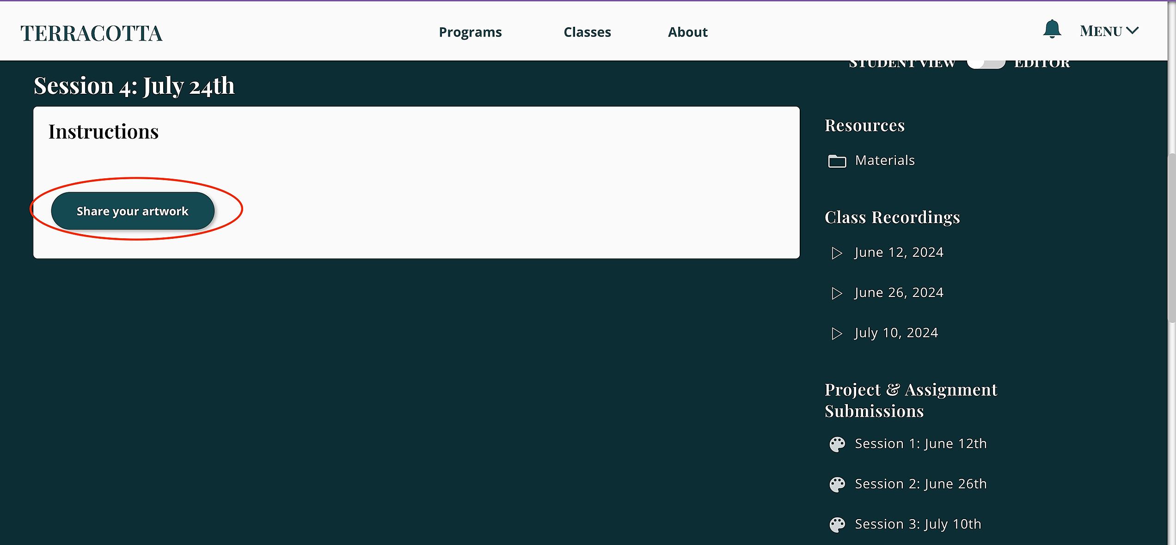Open the About menu item
Image resolution: width=1176 pixels, height=545 pixels.
688,32
